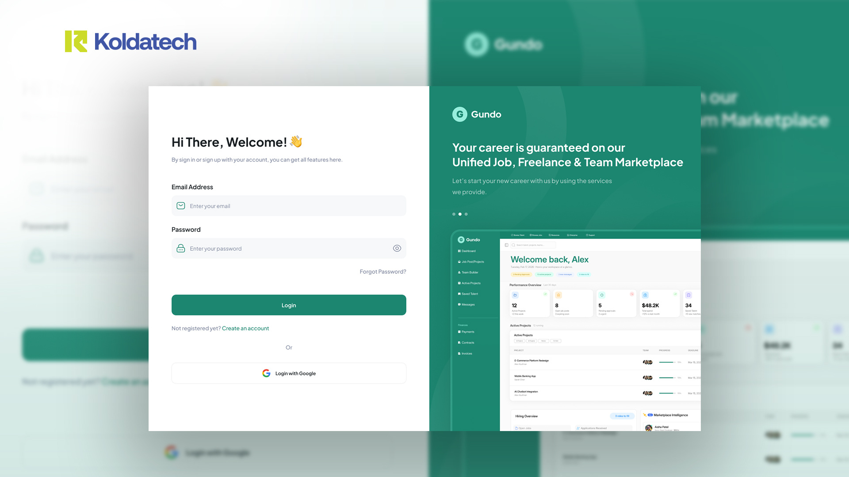Open Saved Talent in sidebar
Screen dimensions: 849x477
468,294
